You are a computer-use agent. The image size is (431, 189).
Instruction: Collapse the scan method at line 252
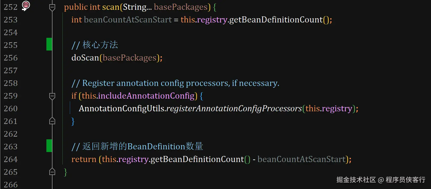[x=52, y=7]
